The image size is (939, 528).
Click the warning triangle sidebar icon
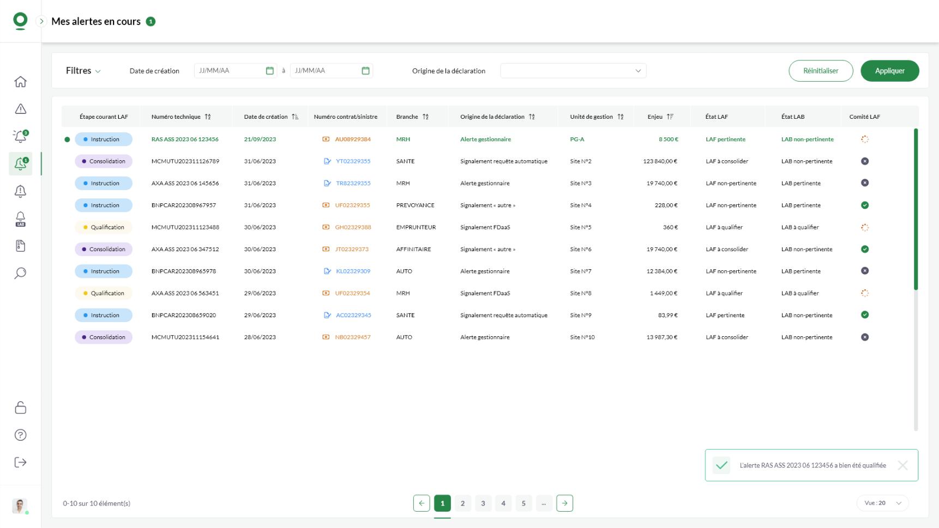(20, 109)
